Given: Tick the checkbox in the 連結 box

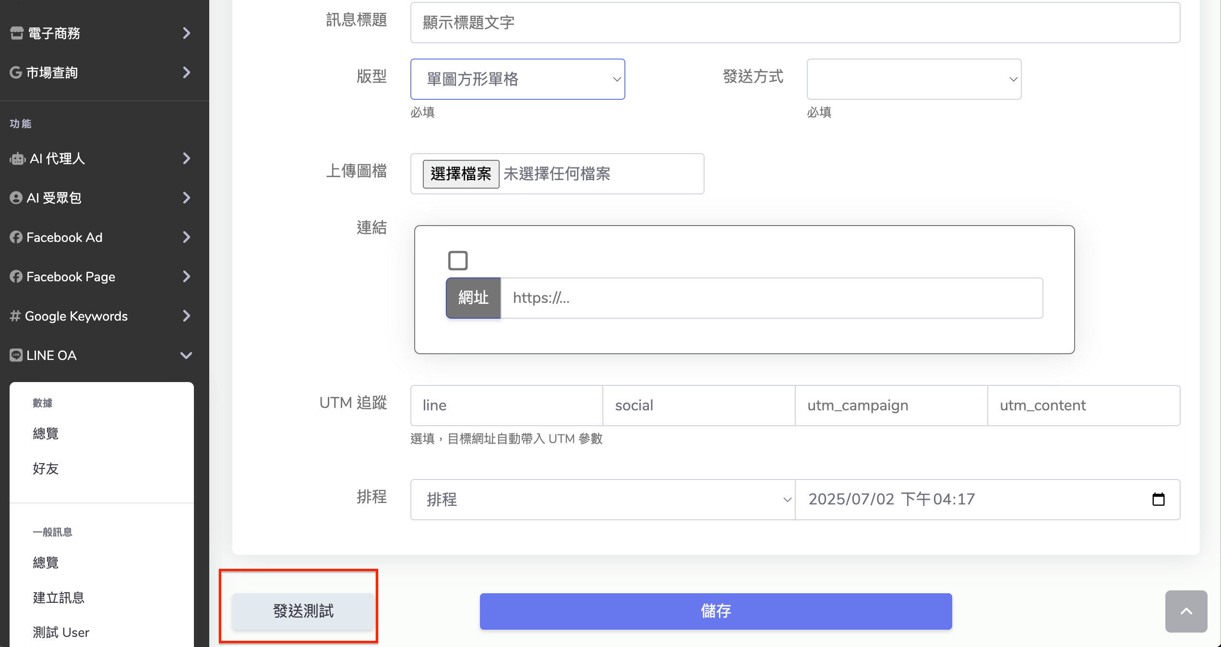Looking at the screenshot, I should coord(457,261).
